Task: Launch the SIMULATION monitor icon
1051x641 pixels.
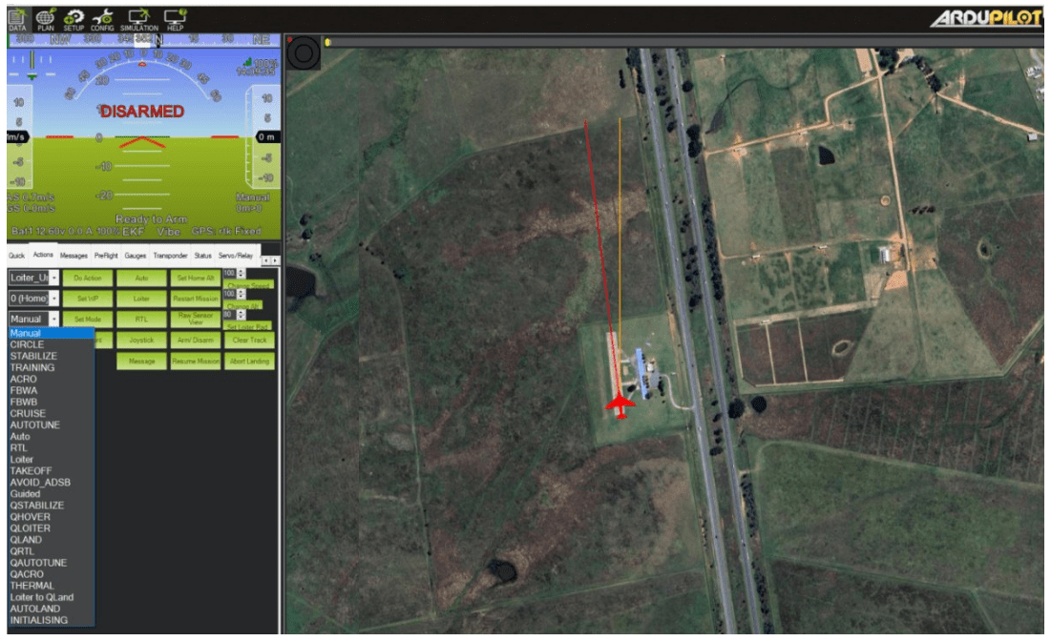Action: pyautogui.click(x=138, y=18)
